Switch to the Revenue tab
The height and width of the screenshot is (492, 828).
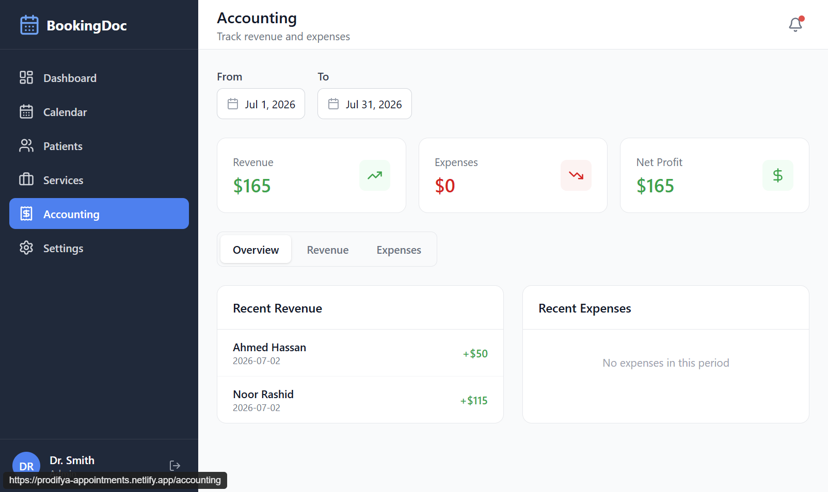(x=328, y=250)
